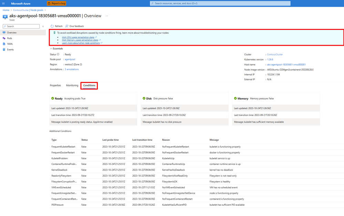The height and width of the screenshot is (216, 344).
Task: Click 'kernel has no deadlock' message
Action: (x=221, y=170)
